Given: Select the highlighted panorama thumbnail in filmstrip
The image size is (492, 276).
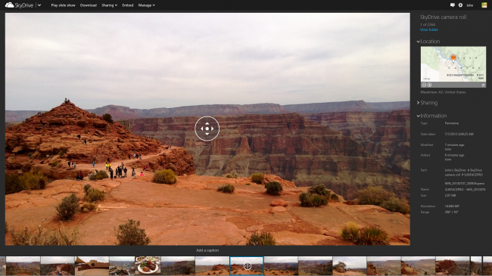Looking at the screenshot, I should (x=247, y=266).
